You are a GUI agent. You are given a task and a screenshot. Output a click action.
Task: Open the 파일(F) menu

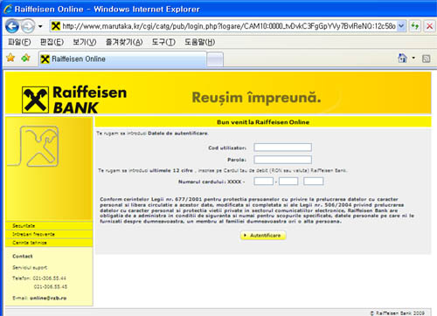point(19,42)
